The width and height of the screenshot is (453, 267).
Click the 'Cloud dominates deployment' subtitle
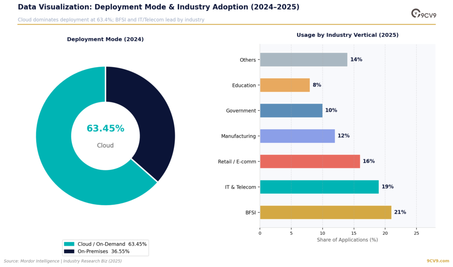[x=111, y=19]
